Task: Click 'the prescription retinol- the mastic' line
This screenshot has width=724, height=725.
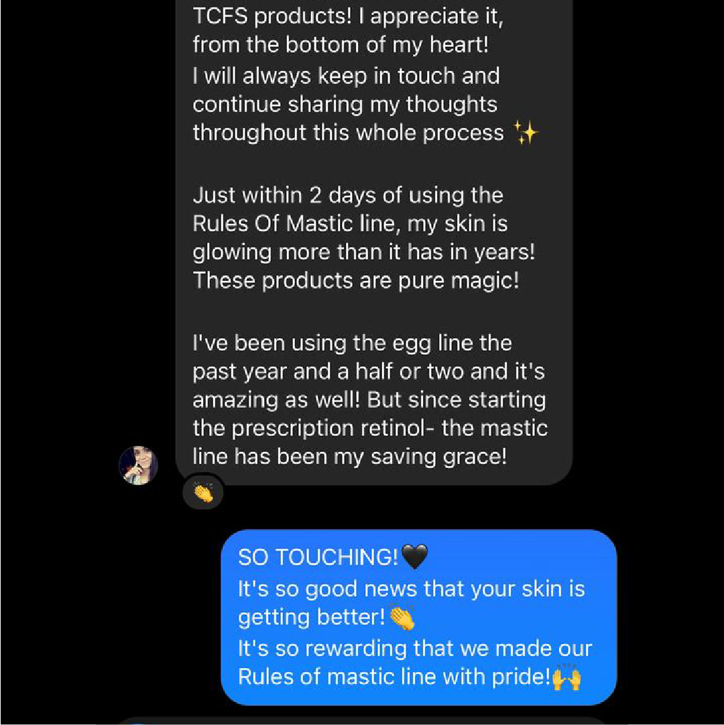Action: 370,428
